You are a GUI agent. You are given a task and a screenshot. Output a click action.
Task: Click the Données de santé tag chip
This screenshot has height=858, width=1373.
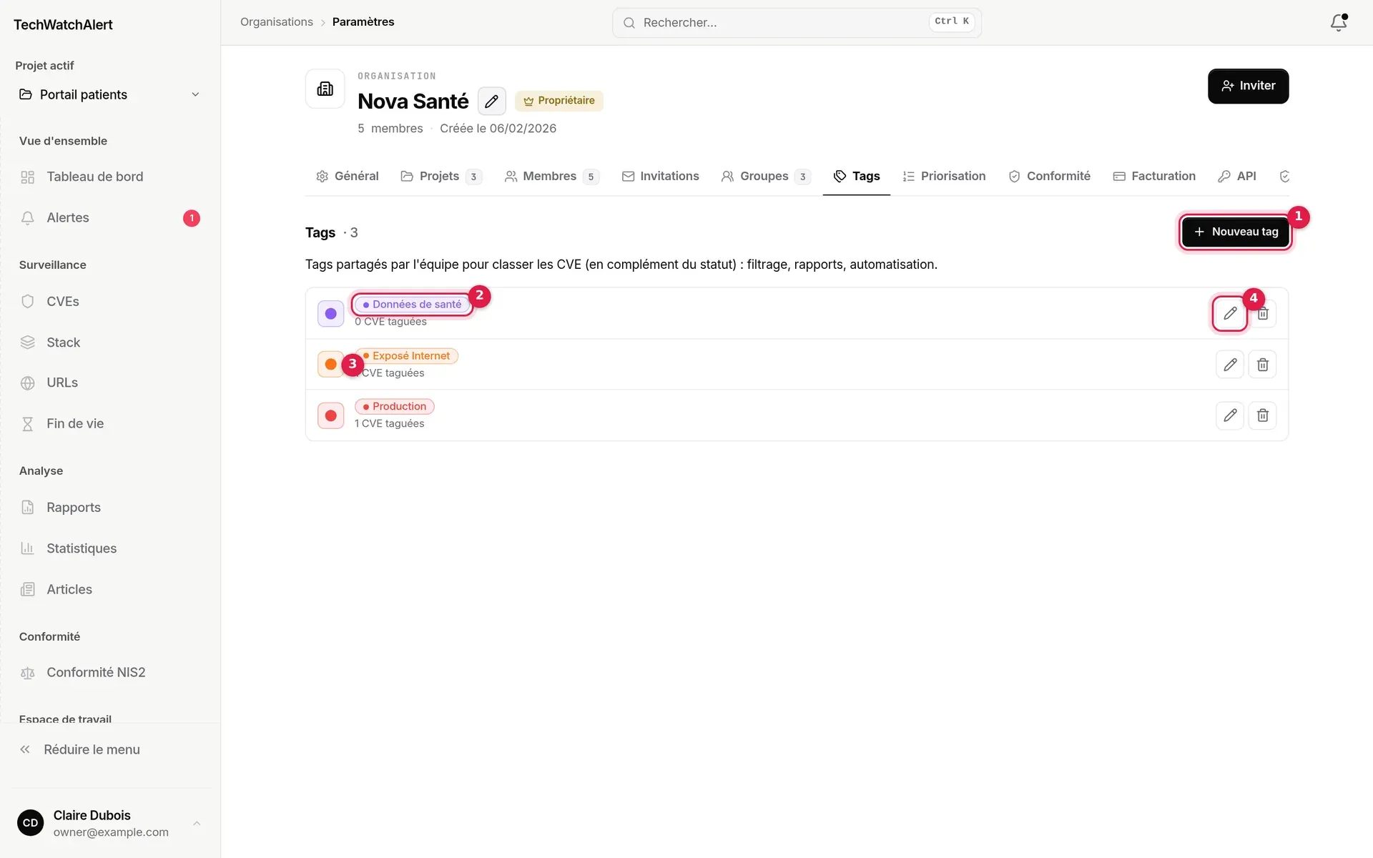pyautogui.click(x=413, y=305)
